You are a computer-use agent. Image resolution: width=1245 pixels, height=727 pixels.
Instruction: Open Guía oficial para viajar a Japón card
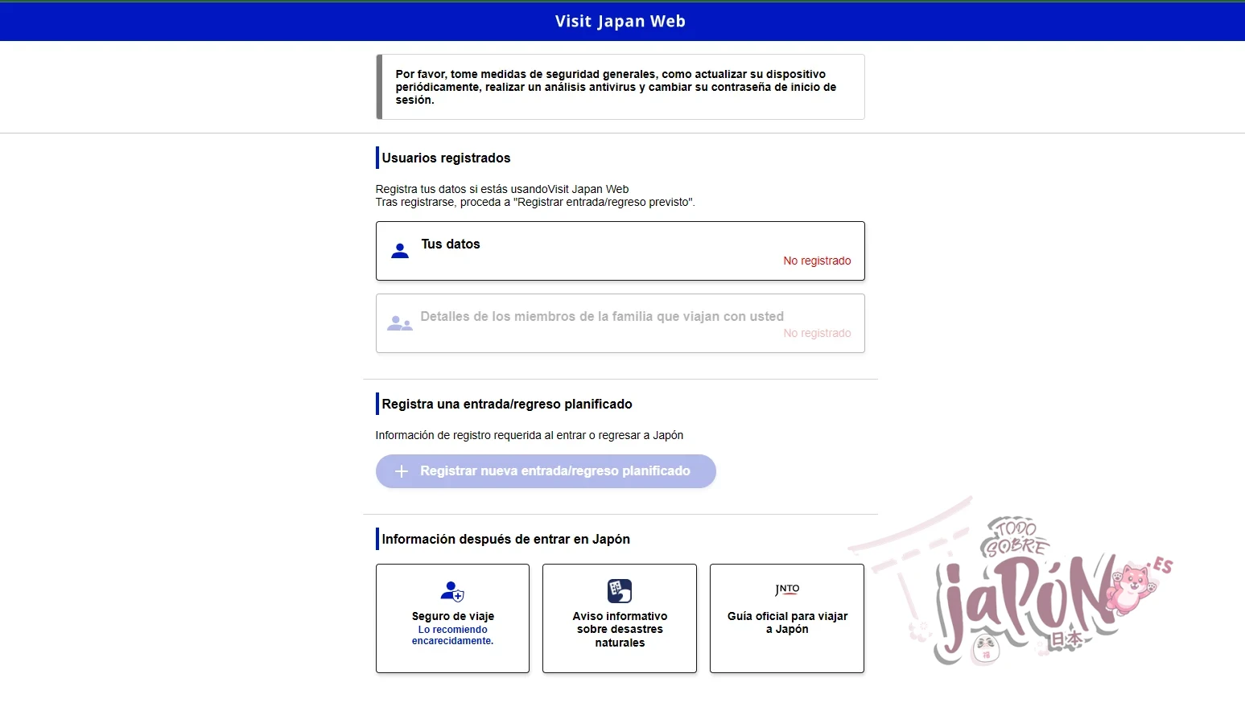(787, 618)
